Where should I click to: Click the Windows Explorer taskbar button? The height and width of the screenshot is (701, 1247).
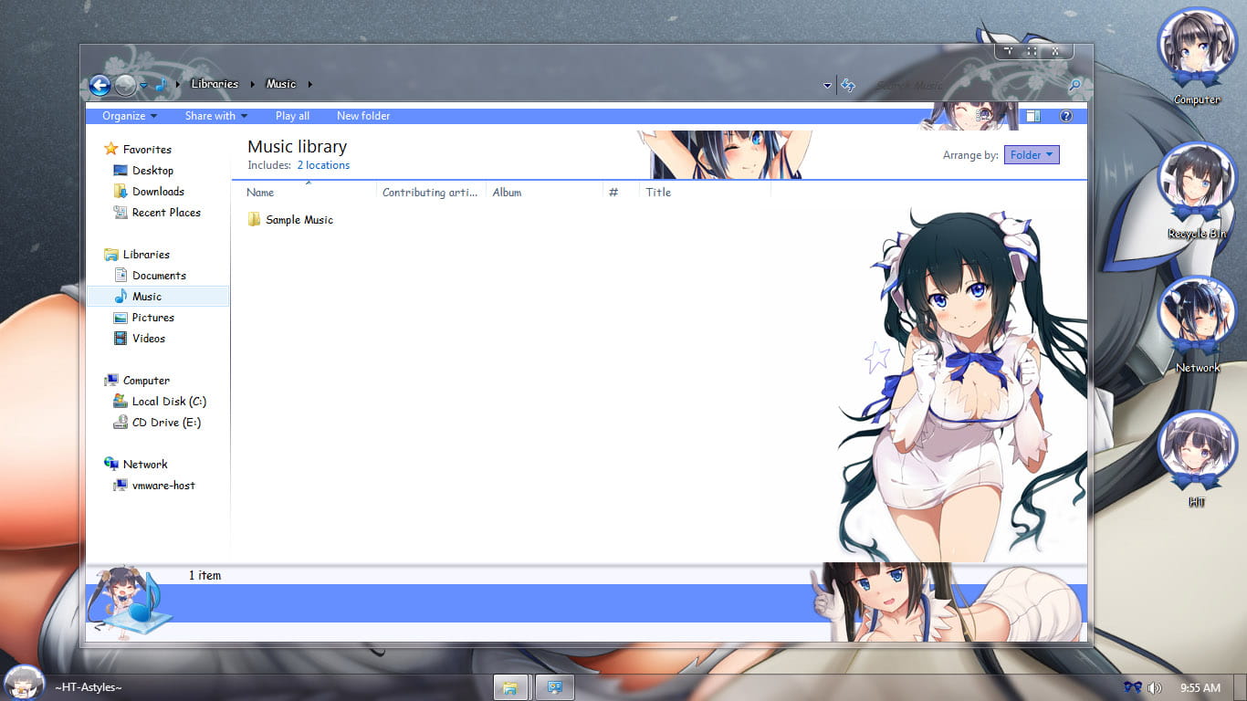510,687
